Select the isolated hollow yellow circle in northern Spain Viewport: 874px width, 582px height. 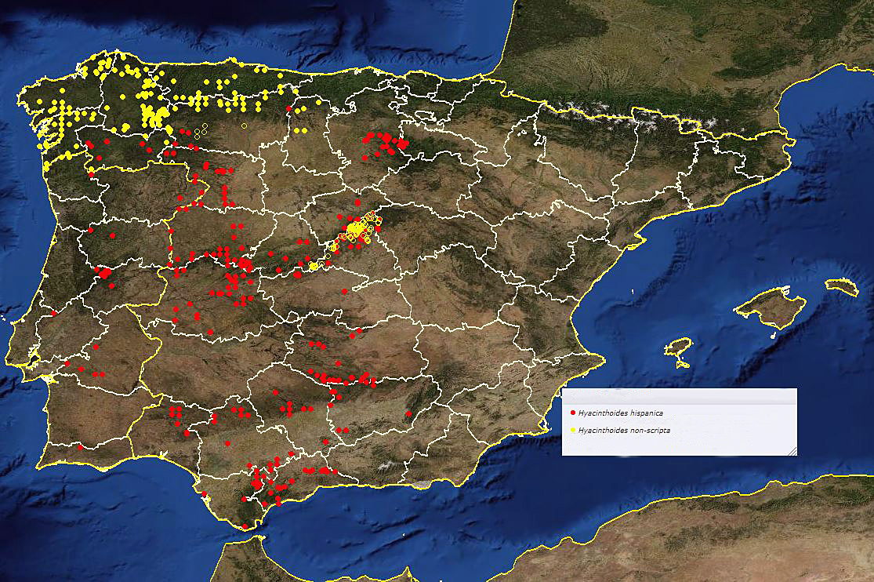point(244,125)
